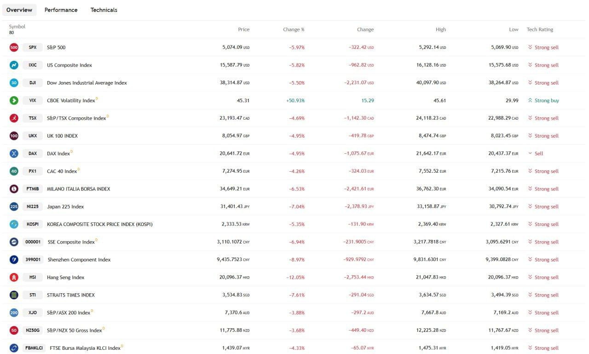
Task: Sort by the Tech Rating column header
Action: pyautogui.click(x=540, y=29)
